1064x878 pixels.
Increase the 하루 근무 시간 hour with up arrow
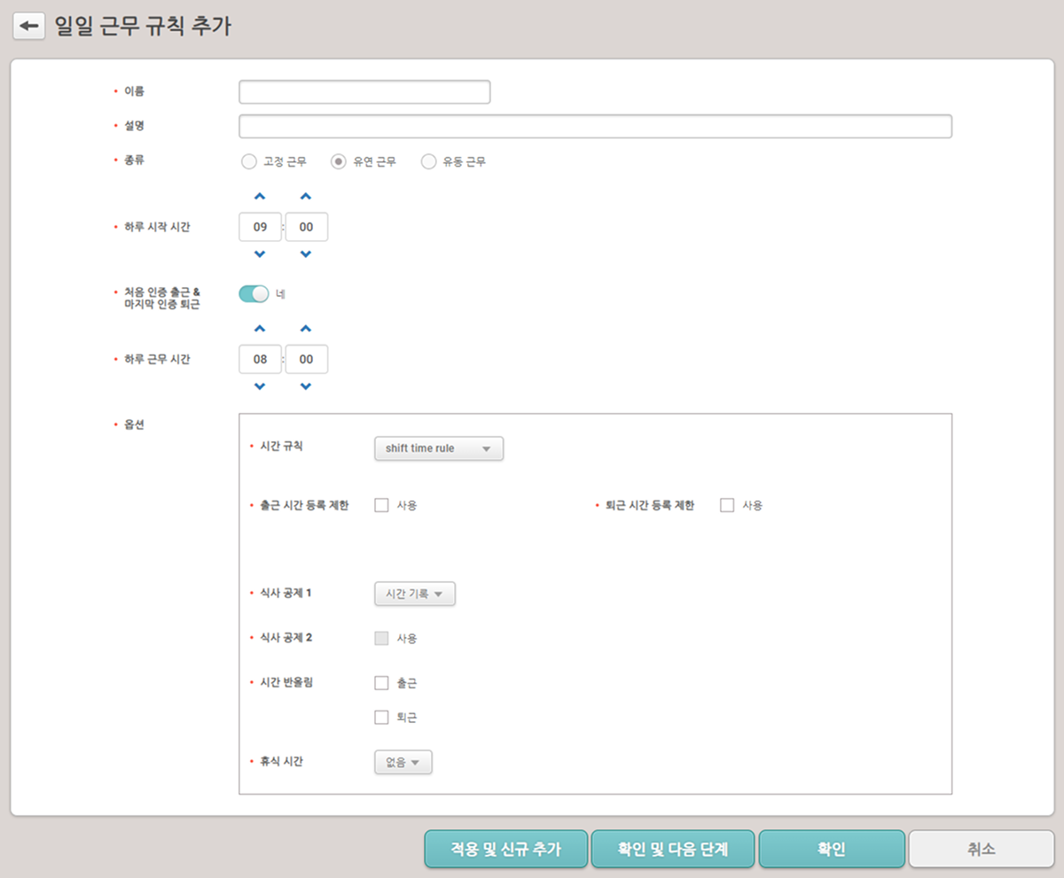coord(260,329)
